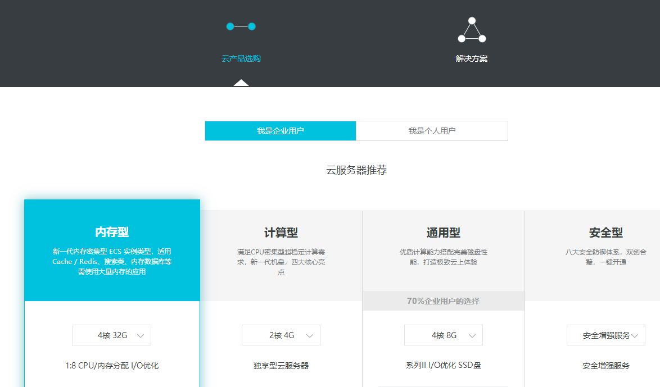
Task: Select the 计算型 card heading
Action: (281, 233)
